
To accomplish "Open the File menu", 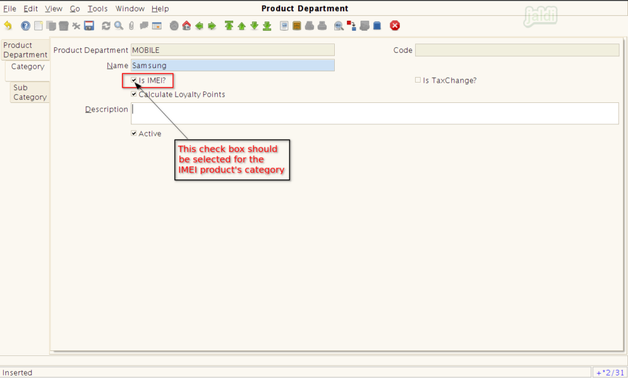I will pos(10,9).
